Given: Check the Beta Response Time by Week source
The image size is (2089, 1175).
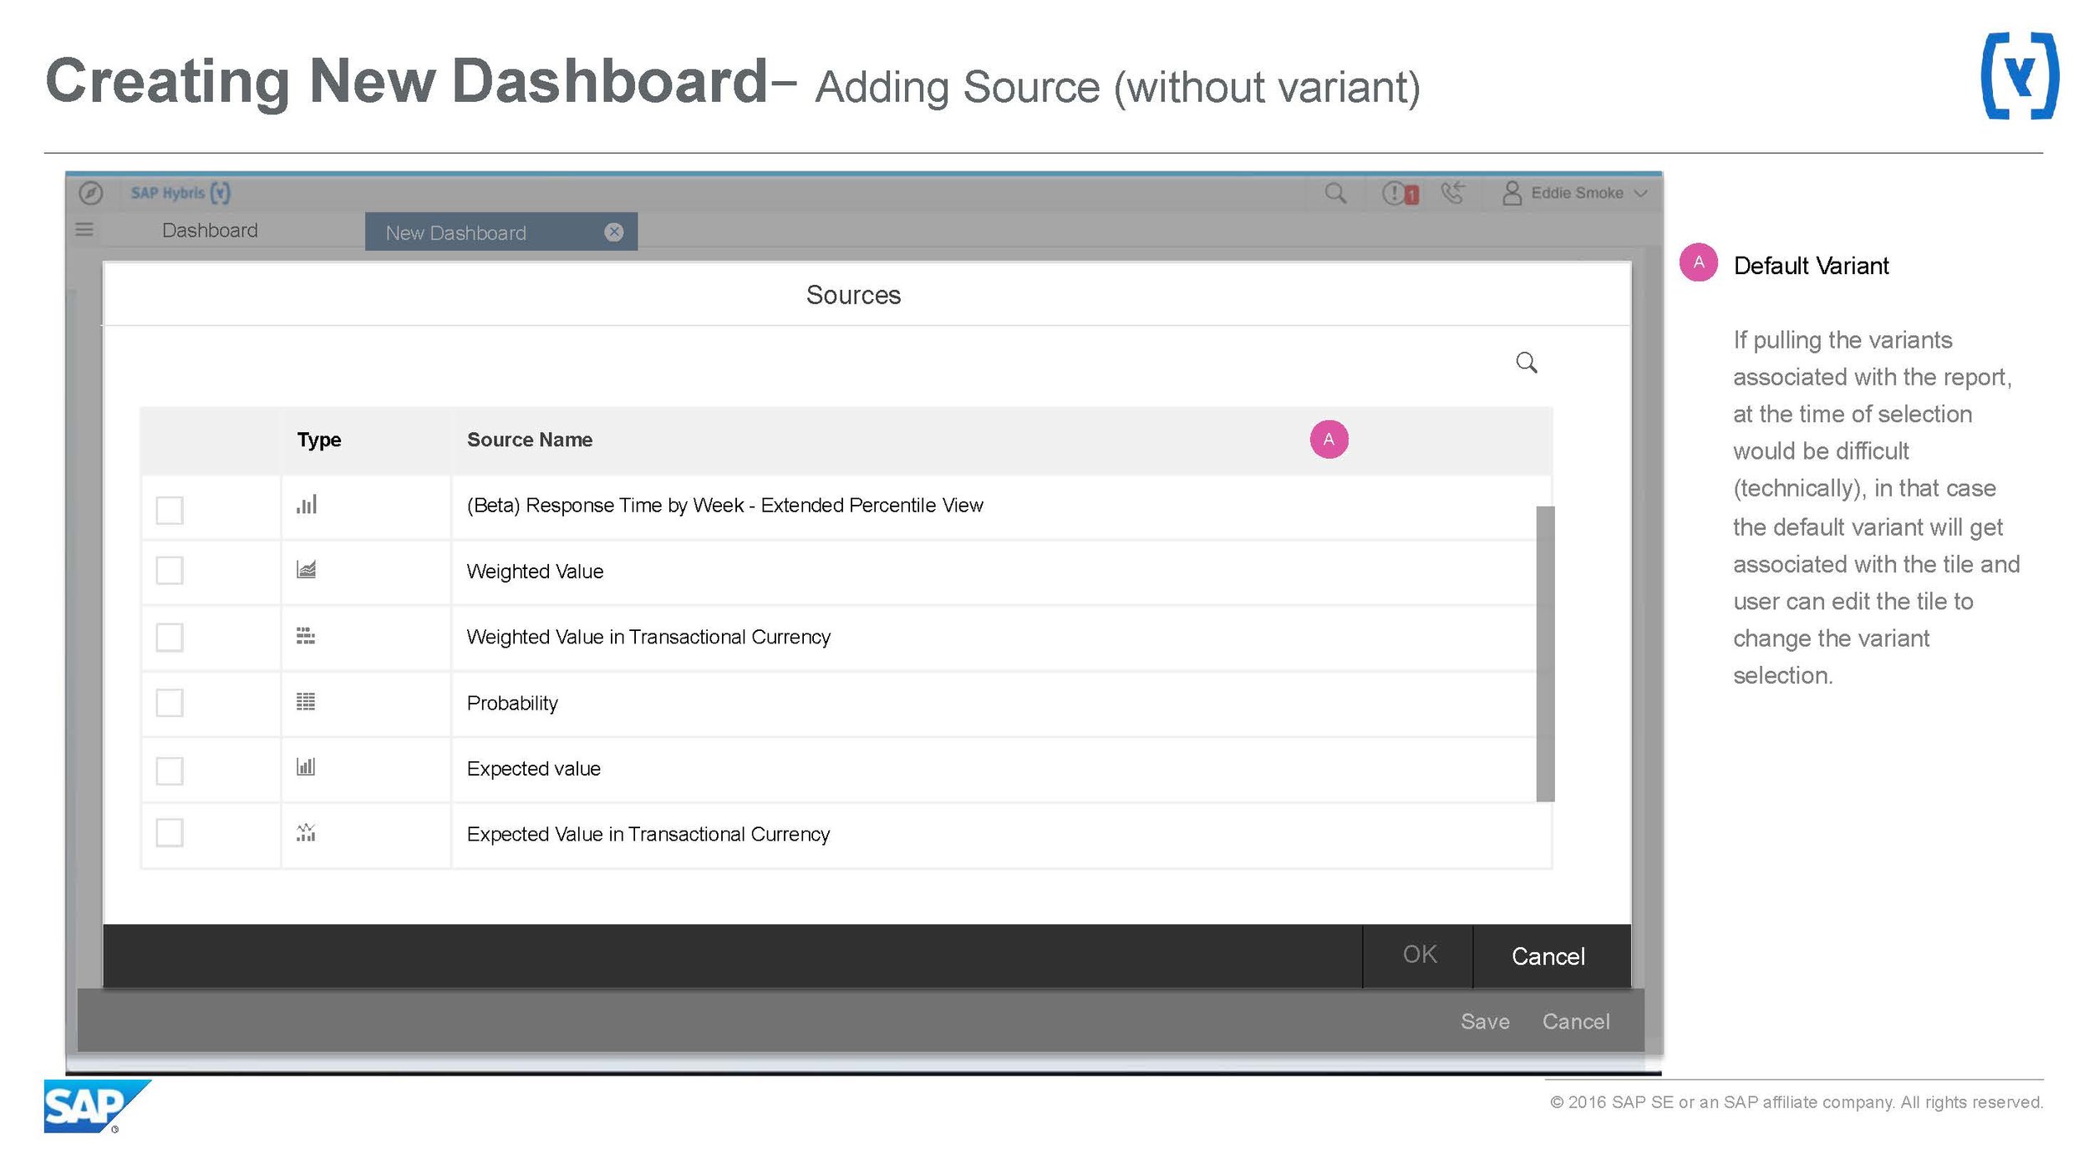Looking at the screenshot, I should pos(170,510).
